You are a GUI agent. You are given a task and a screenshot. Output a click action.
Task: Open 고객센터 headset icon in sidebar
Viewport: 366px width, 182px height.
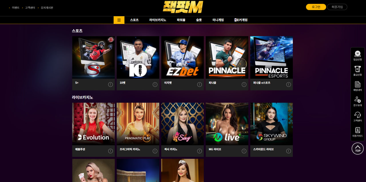pos(357,117)
